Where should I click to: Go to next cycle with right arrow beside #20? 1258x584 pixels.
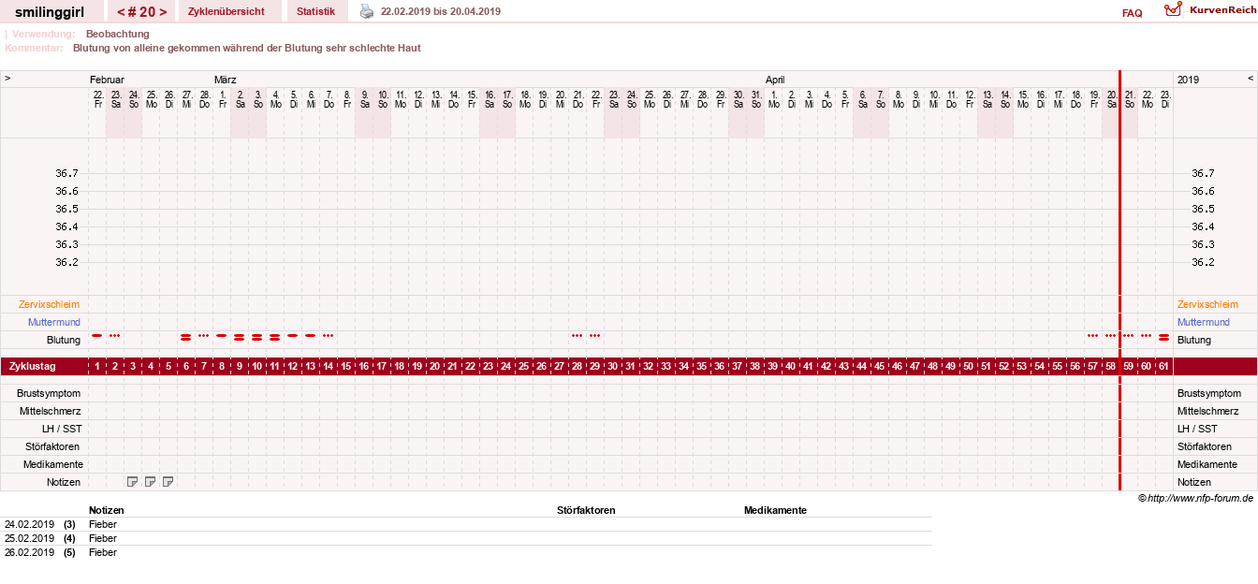(163, 11)
